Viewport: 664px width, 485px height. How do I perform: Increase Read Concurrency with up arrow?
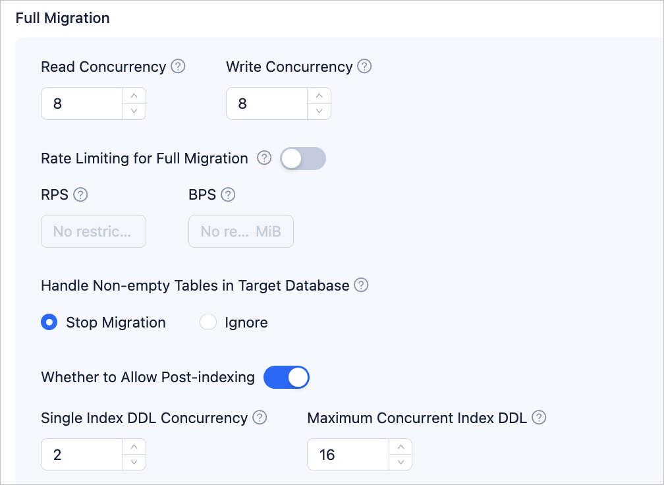pyautogui.click(x=134, y=96)
